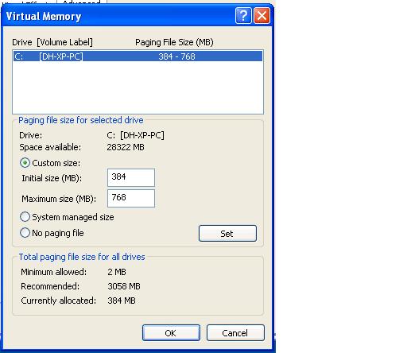
Task: Choose System managed size option
Action: pyautogui.click(x=25, y=217)
